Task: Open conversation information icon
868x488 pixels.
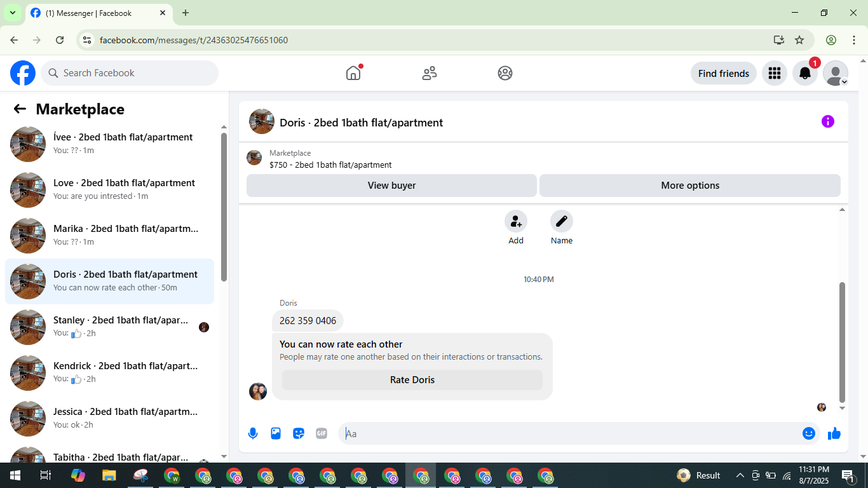Action: click(x=827, y=121)
